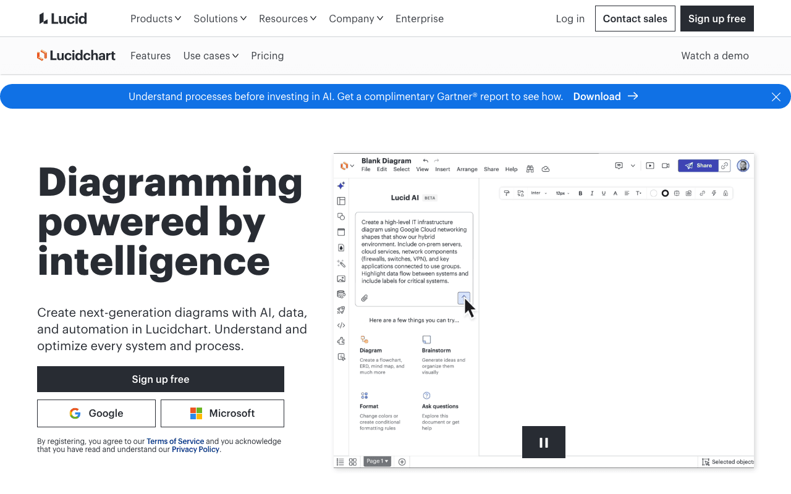Click the copy link icon beside Share
791x494 pixels.
(x=725, y=165)
